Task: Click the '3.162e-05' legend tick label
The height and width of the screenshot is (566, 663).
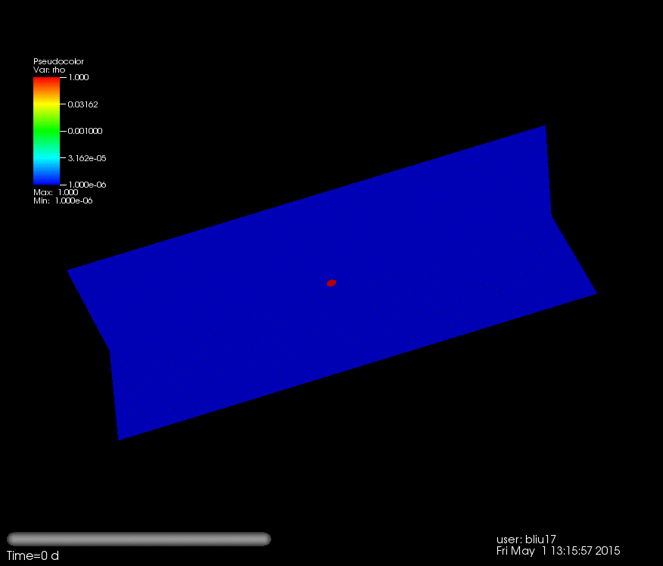Action: click(x=87, y=158)
